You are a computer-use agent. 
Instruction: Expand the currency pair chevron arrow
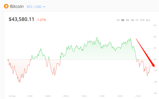[x=44, y=7]
